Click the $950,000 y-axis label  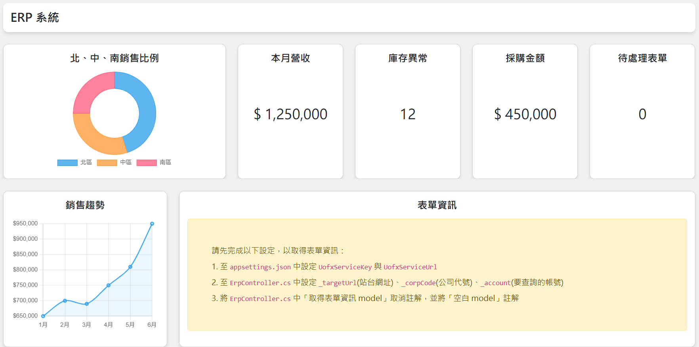click(x=25, y=223)
